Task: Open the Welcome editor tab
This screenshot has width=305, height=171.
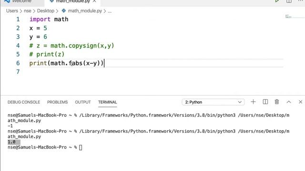Action: (22, 1)
